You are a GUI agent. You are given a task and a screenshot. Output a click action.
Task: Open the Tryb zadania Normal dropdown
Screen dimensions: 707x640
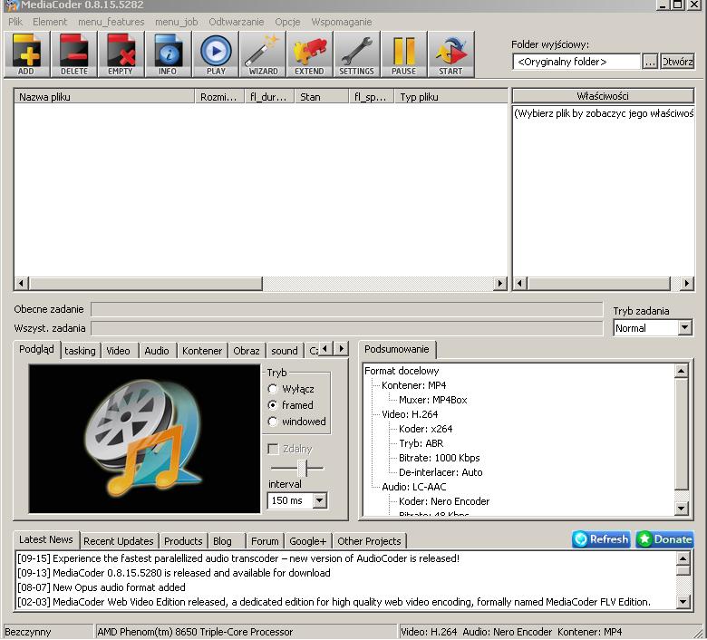coord(685,328)
